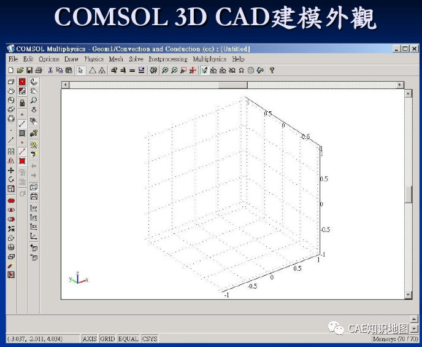Click the Refine Mesh nested triangle icon

tap(102, 70)
